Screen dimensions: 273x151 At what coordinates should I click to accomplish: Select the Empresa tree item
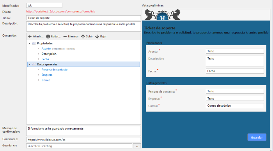(x=47, y=75)
